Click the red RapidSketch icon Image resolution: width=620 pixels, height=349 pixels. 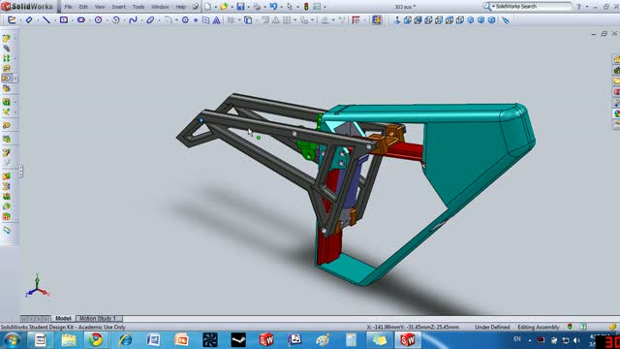(x=356, y=19)
